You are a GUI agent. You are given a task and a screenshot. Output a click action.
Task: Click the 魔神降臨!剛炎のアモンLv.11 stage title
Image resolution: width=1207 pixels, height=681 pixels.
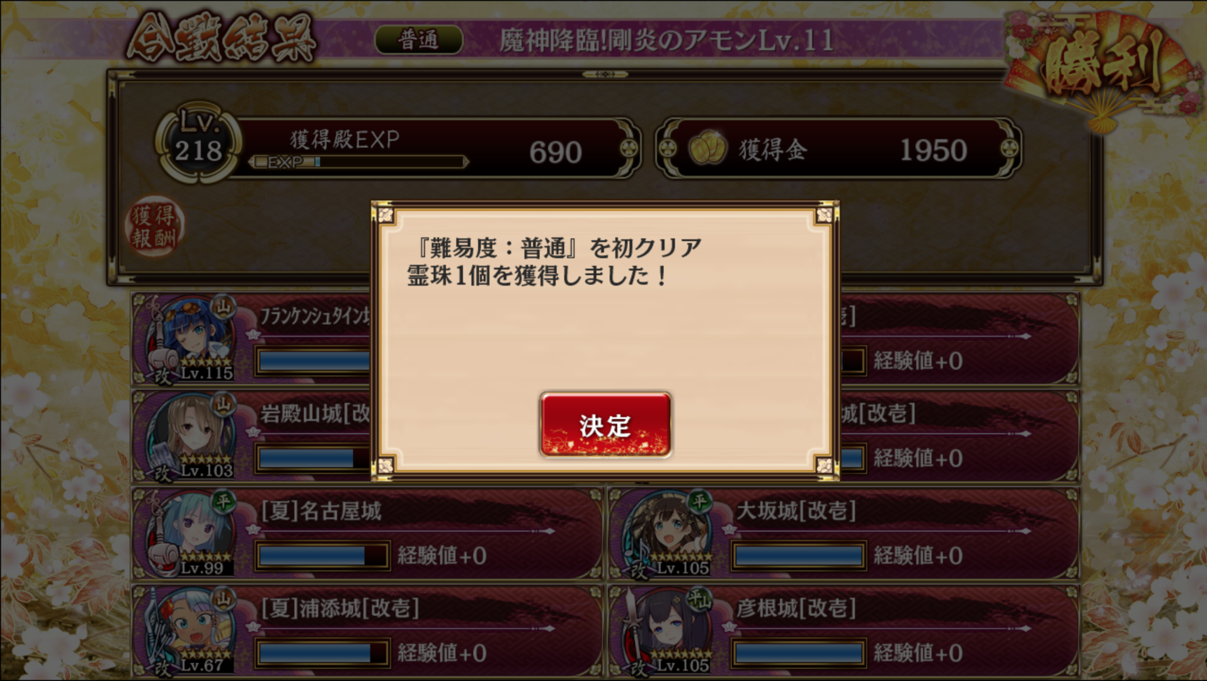(667, 40)
